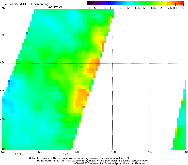Screen dimensions: 188x165
Task: Click the colorbar tick label '0.0'
Action: point(175,8)
